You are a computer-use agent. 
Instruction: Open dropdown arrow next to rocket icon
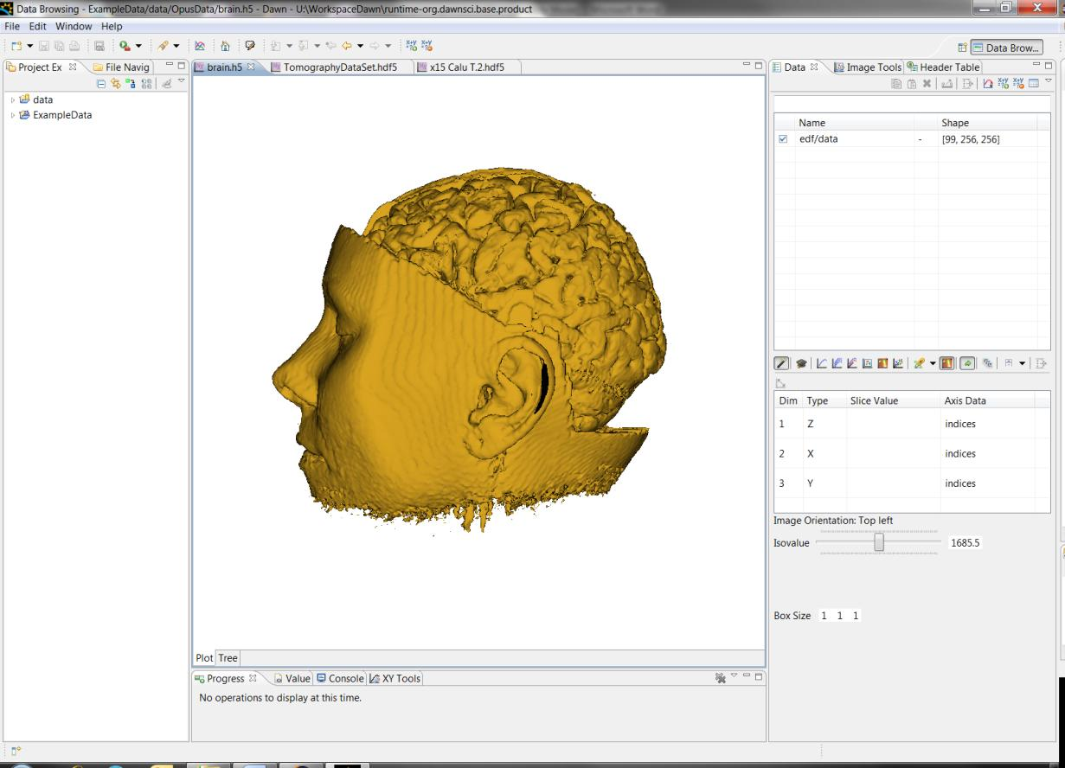point(933,363)
